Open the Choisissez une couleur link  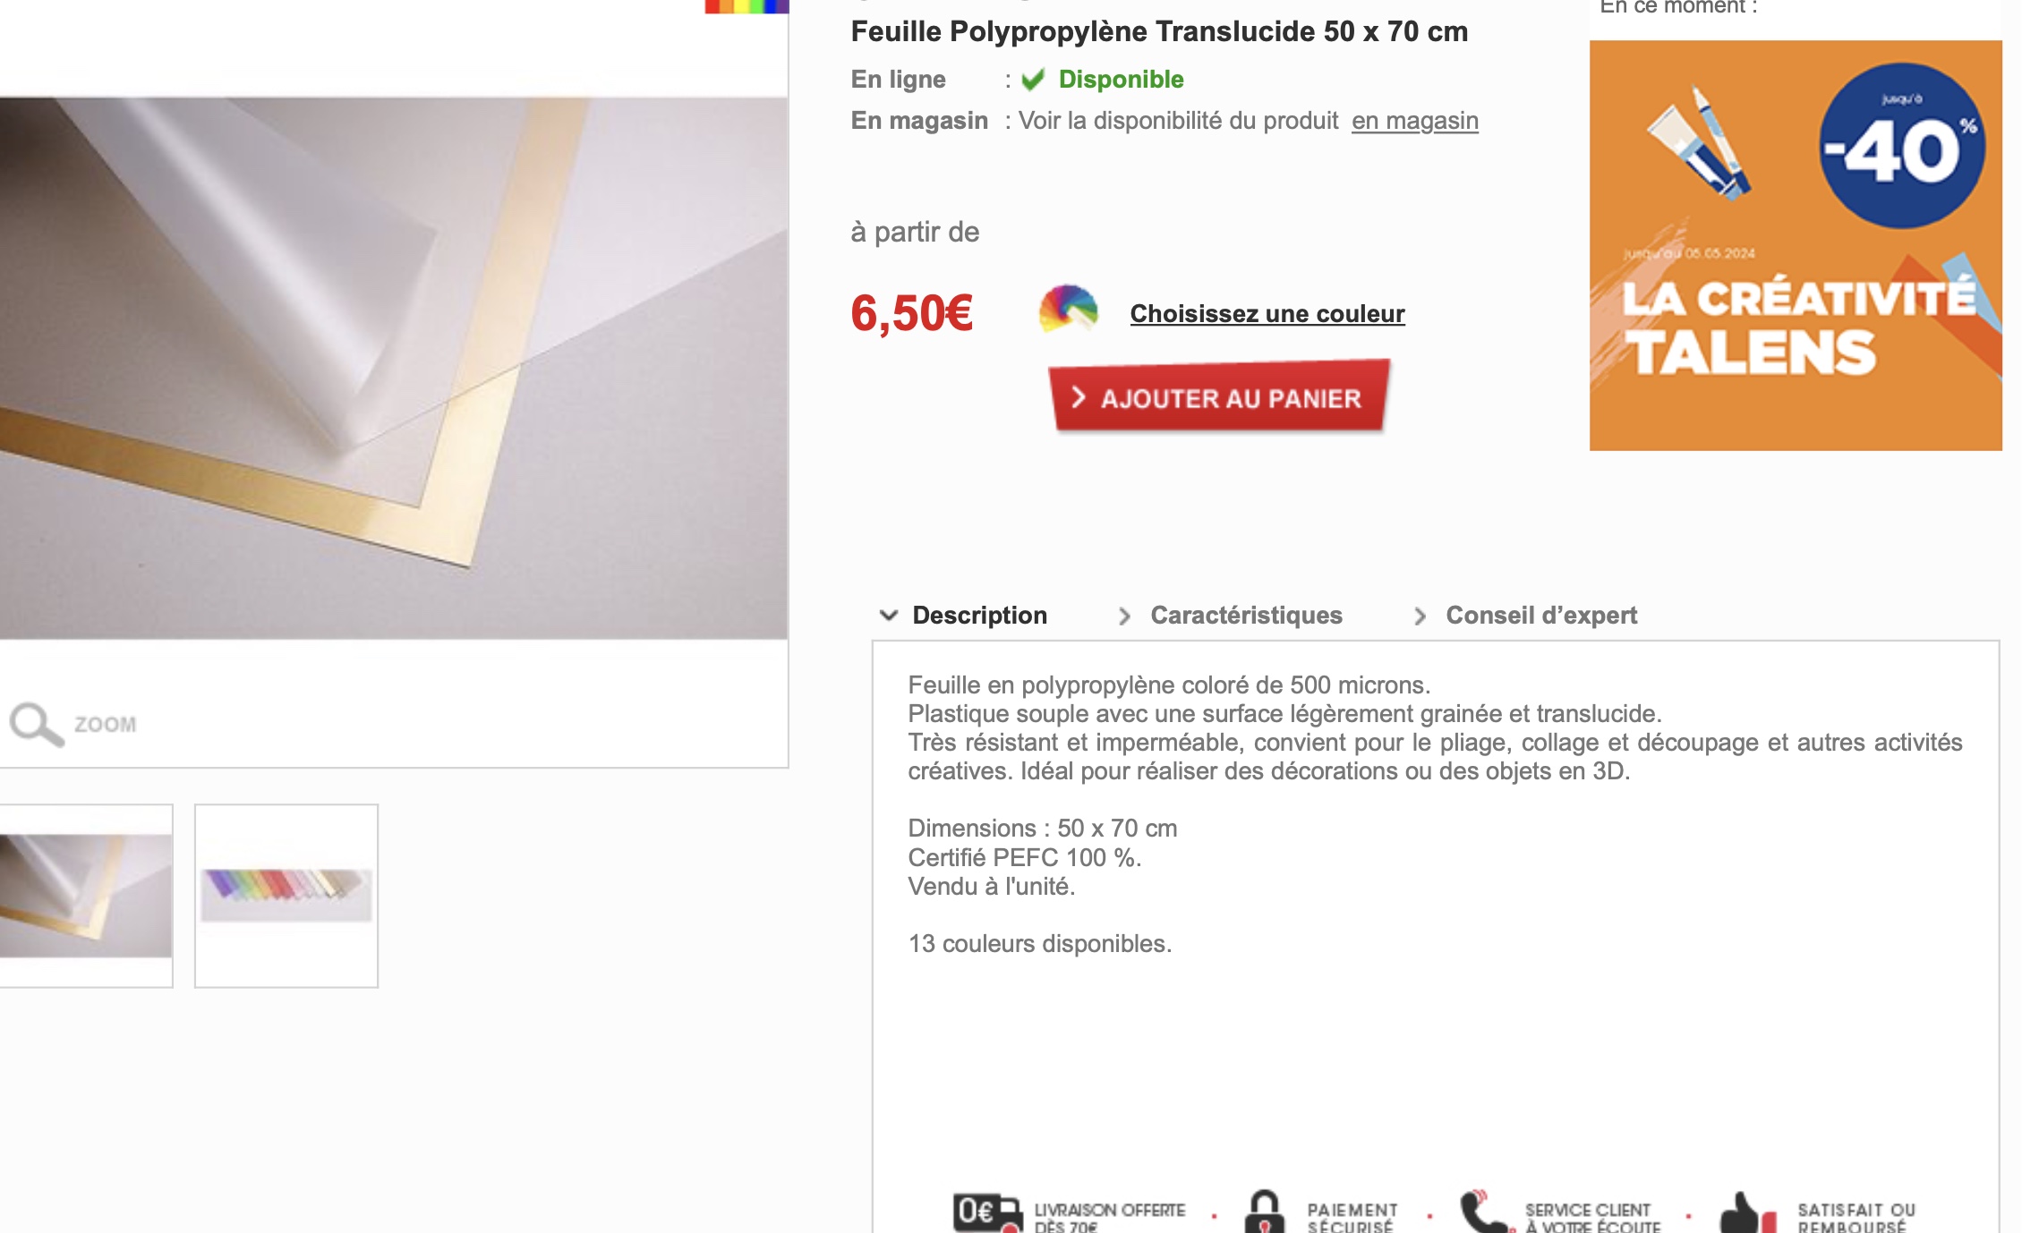[1267, 314]
